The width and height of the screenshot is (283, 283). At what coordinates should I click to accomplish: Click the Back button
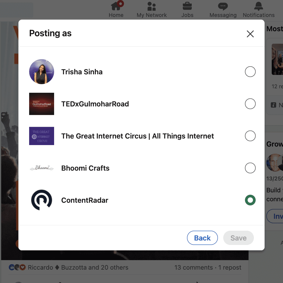click(x=202, y=238)
